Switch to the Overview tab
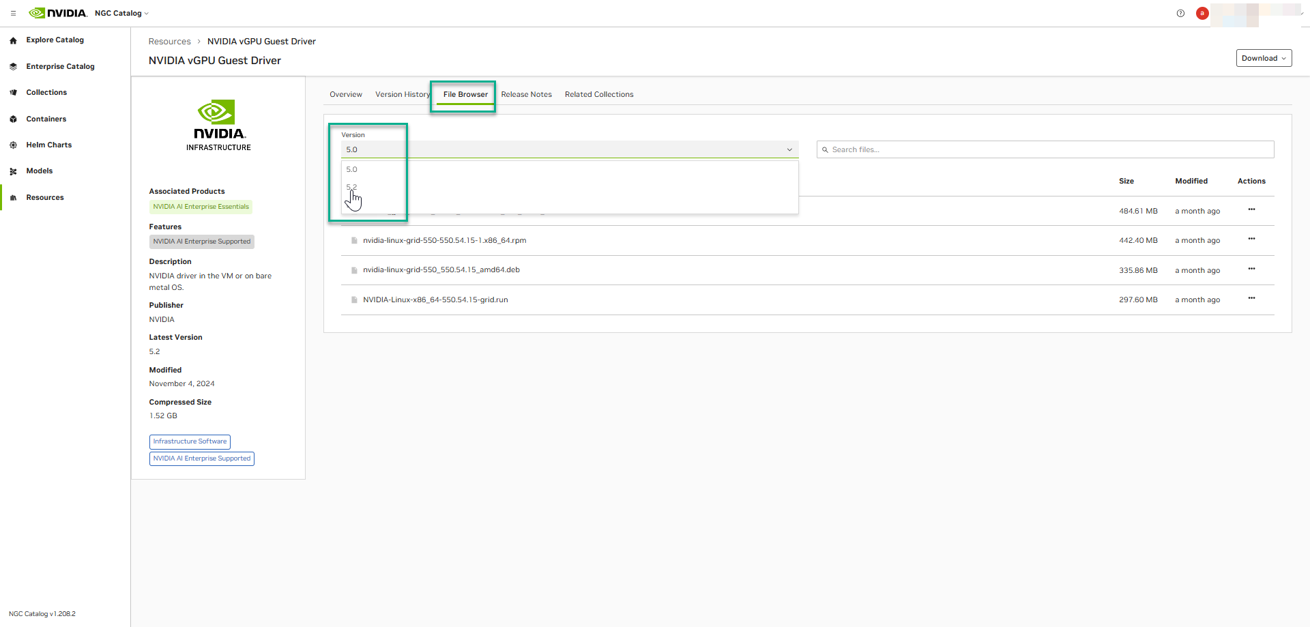This screenshot has height=627, width=1310. pyautogui.click(x=346, y=94)
